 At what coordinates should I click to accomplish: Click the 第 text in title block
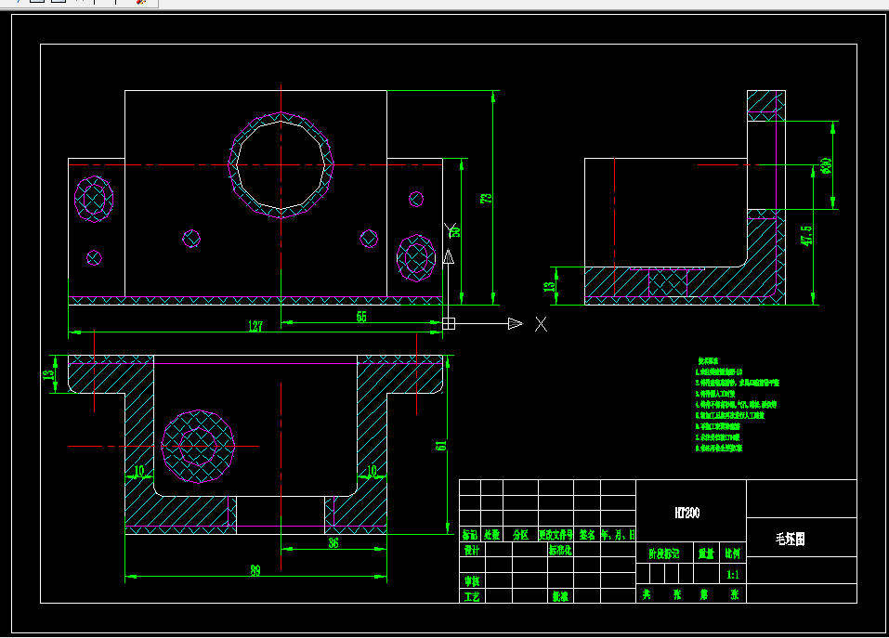point(704,593)
